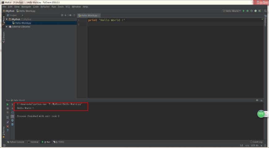Open the Refactor menu
The width and height of the screenshot is (269, 148).
click(x=45, y=7)
